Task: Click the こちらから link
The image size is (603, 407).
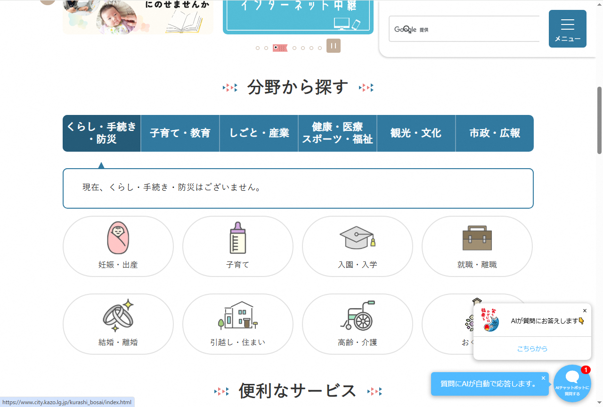Action: pos(532,349)
